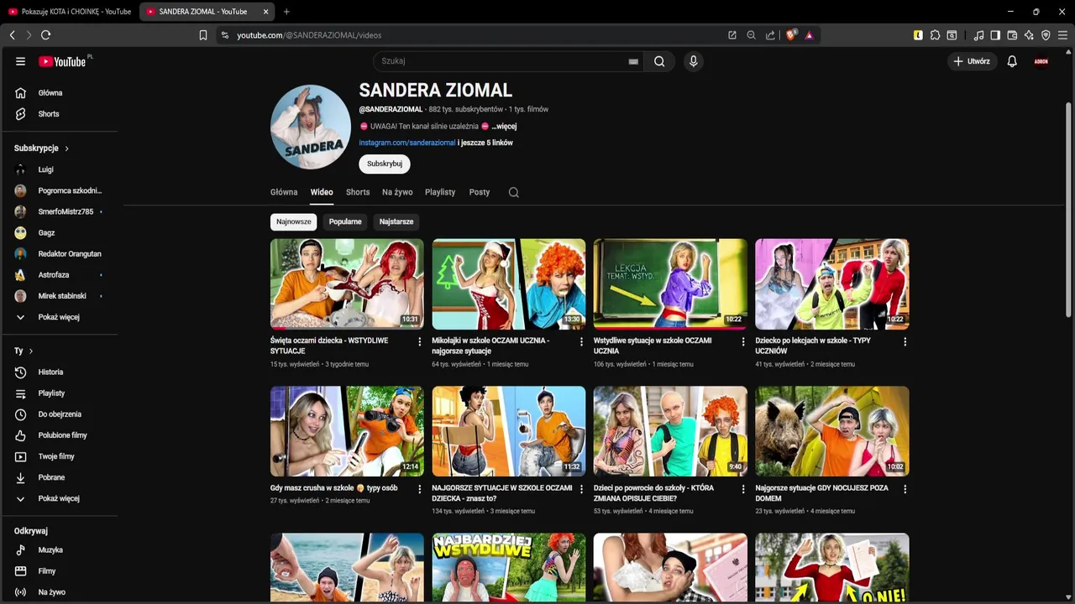Open menu for Najgorsze sytuacje GDY NOCUJESZ video
The width and height of the screenshot is (1075, 604).
pyautogui.click(x=905, y=488)
